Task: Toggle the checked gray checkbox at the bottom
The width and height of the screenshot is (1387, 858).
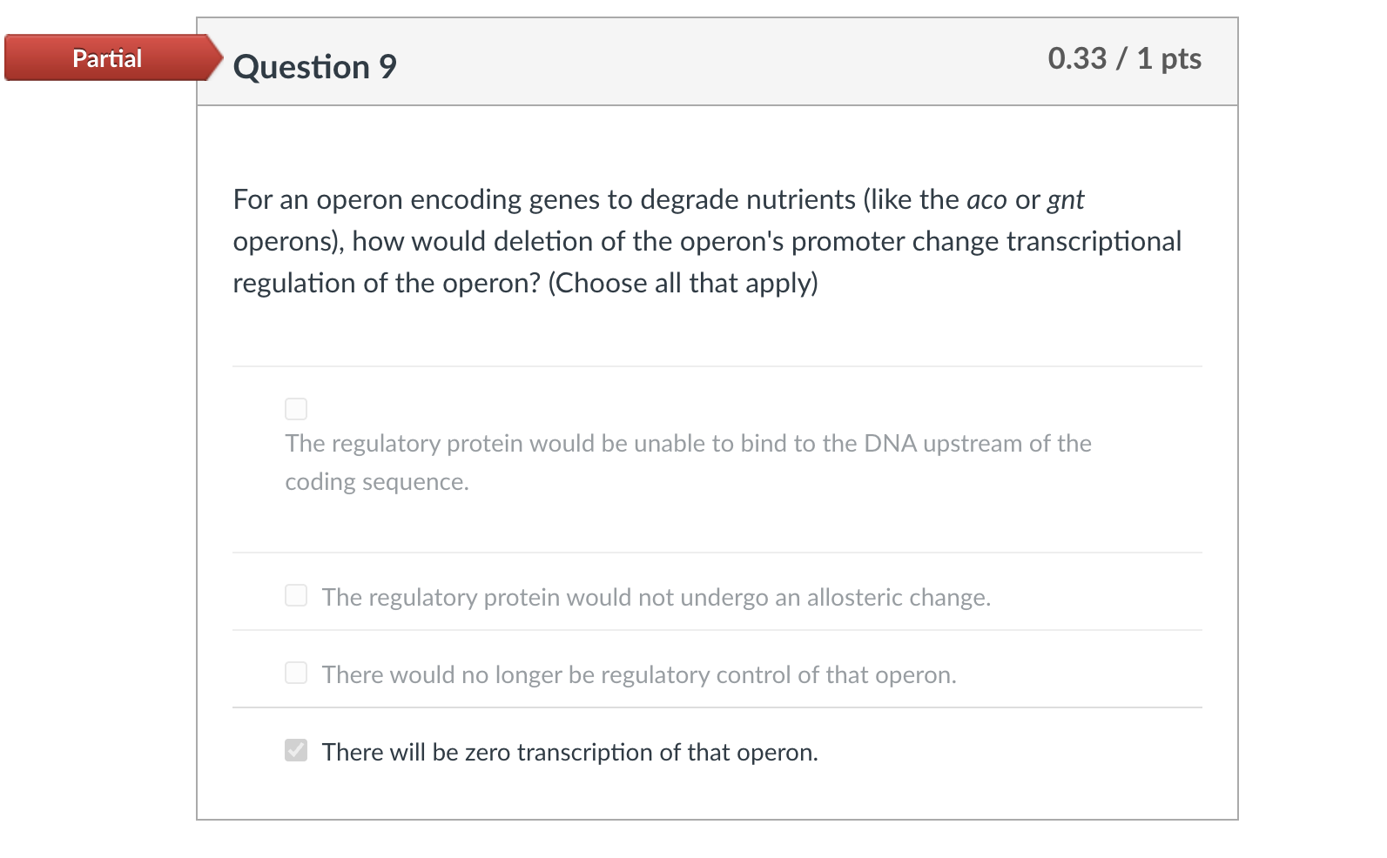Action: (296, 749)
